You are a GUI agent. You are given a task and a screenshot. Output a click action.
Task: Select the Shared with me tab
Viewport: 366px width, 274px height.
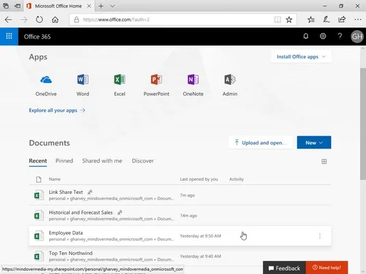click(x=102, y=161)
